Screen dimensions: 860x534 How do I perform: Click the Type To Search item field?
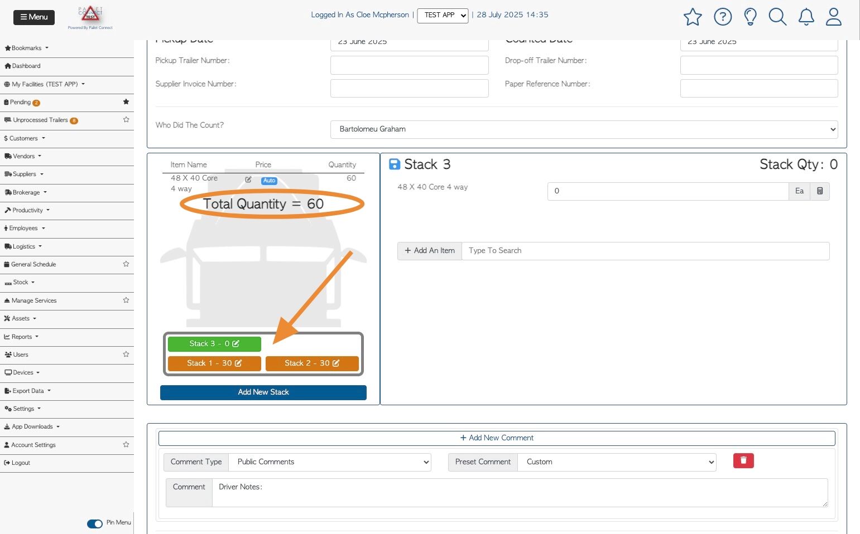tap(646, 251)
